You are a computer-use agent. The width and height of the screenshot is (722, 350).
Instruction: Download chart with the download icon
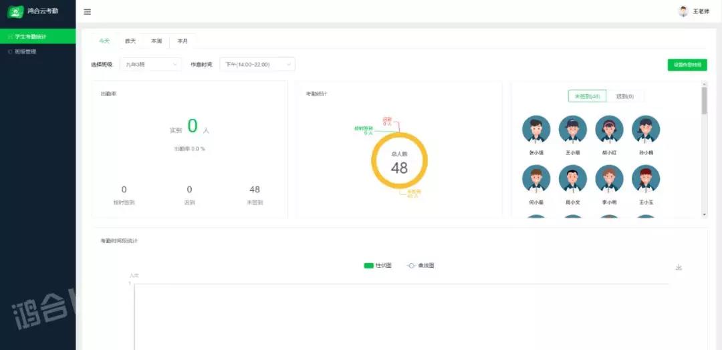pos(679,267)
